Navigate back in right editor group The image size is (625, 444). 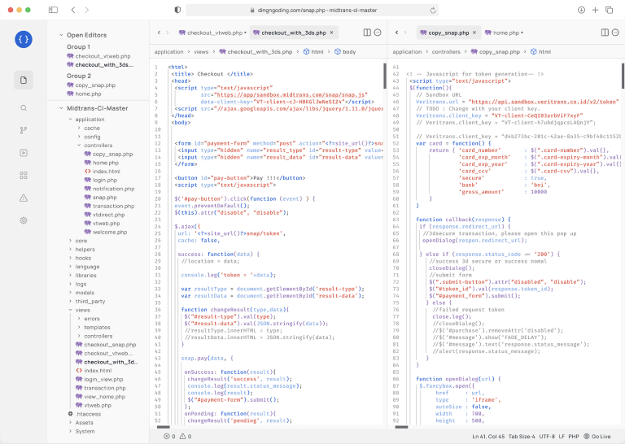[396, 33]
